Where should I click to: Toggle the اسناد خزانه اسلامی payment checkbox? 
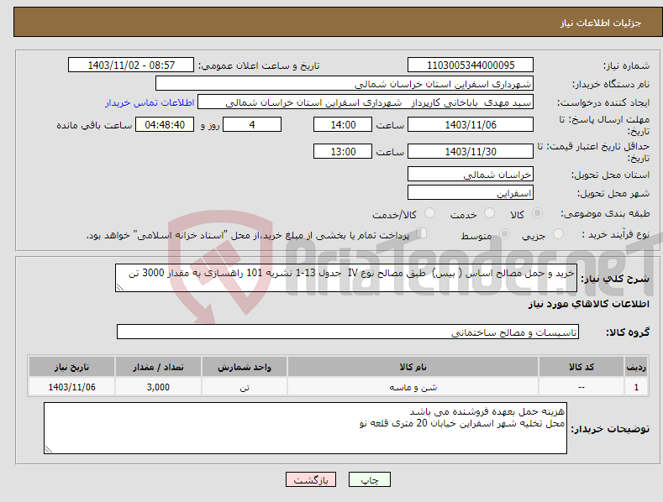(x=421, y=233)
